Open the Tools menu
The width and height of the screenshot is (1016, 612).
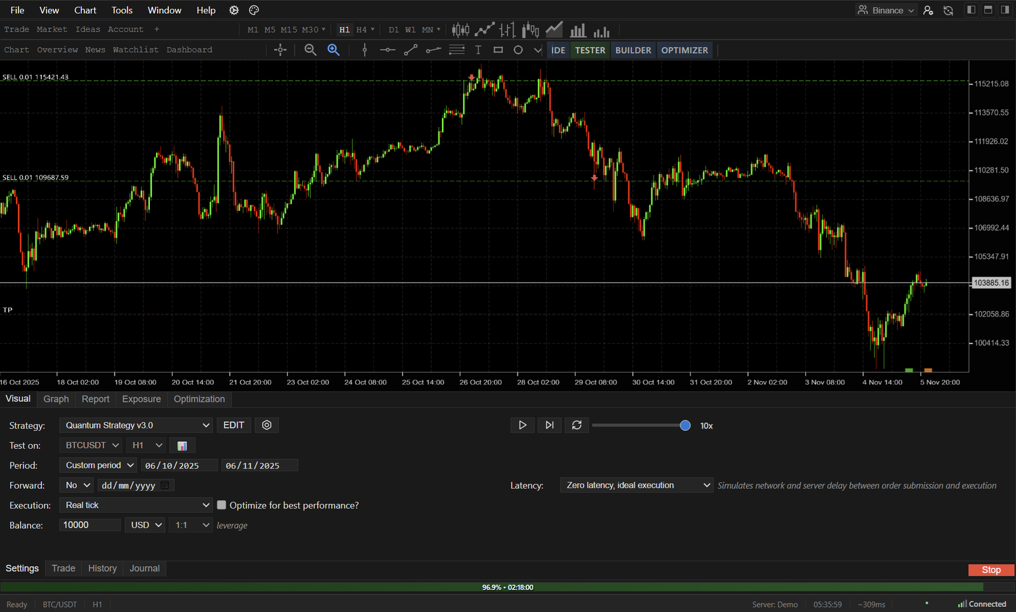click(x=121, y=10)
